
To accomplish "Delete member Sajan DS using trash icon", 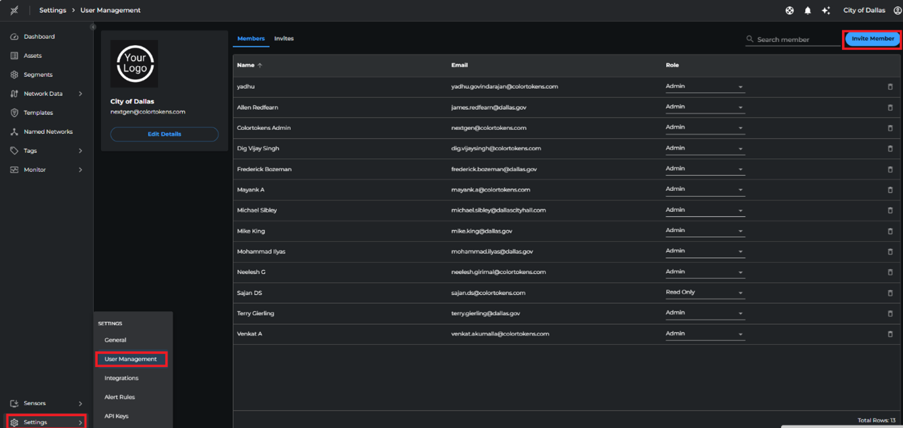I will pos(890,293).
